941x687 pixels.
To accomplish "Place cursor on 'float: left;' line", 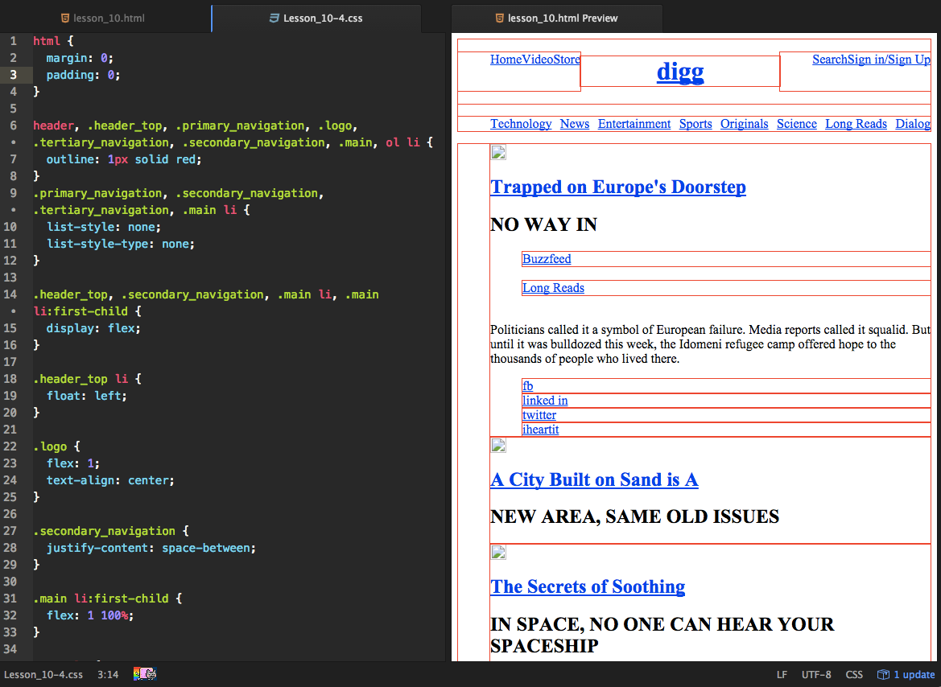I will (87, 396).
